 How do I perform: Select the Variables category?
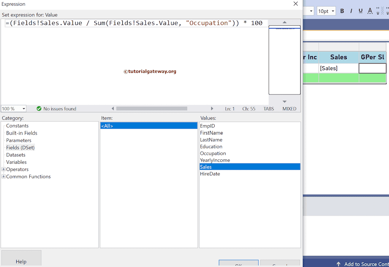pos(16,162)
